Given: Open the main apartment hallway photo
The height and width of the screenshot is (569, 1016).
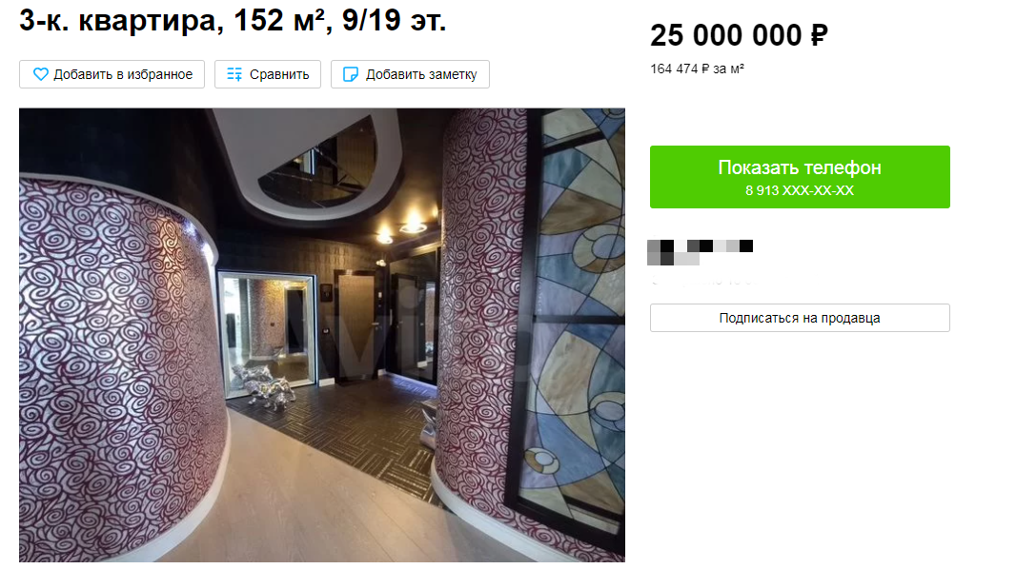Looking at the screenshot, I should click(322, 335).
